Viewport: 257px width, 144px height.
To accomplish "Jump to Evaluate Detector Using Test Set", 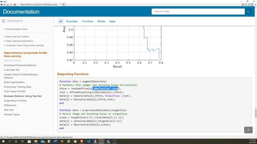I will (23, 96).
